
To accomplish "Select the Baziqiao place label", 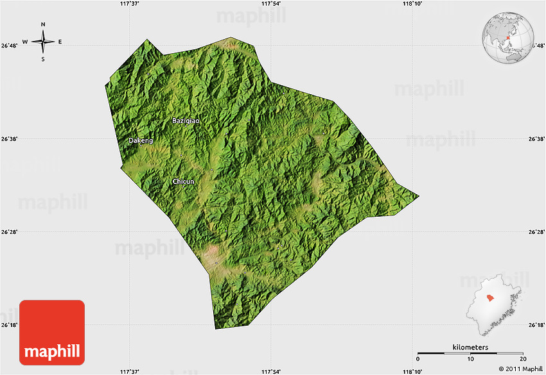I will click(186, 121).
